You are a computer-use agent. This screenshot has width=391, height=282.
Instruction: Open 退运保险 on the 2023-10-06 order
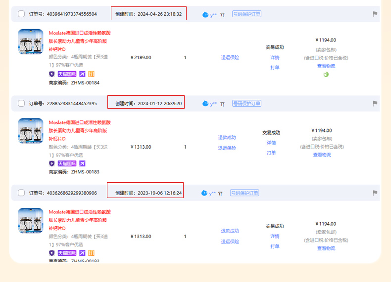(x=230, y=242)
